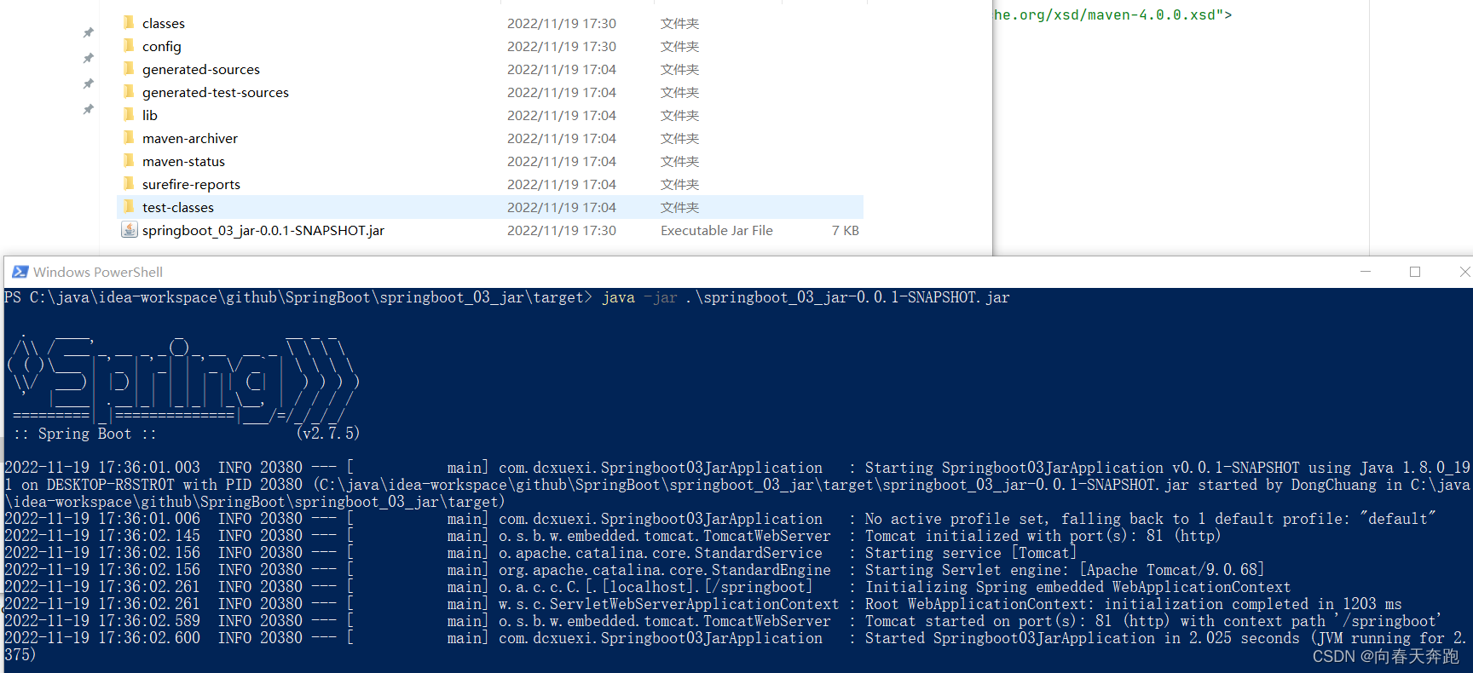Click the Spring Boot version v2.7.5 text
The width and height of the screenshot is (1473, 673).
(x=328, y=434)
